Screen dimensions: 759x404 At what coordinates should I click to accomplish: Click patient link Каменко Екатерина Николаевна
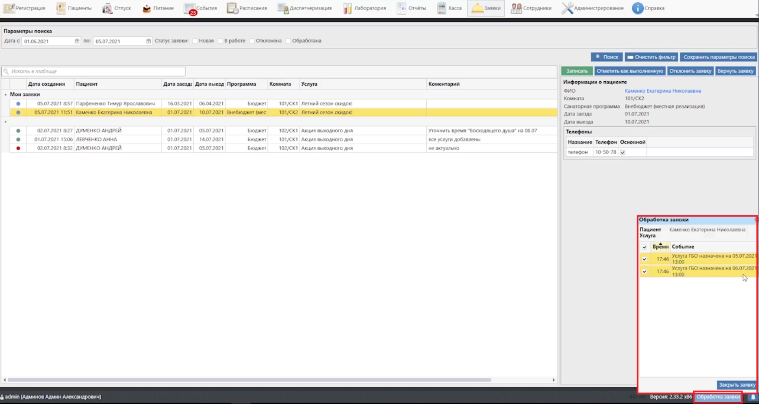pyautogui.click(x=662, y=91)
